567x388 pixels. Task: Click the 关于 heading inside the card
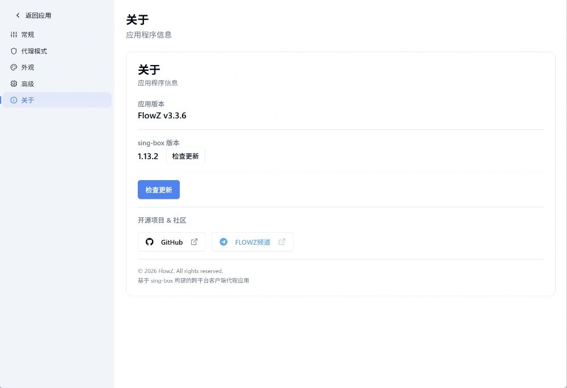coord(149,69)
